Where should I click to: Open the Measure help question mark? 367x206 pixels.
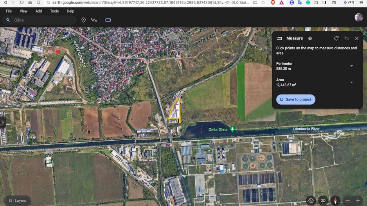click(x=310, y=38)
